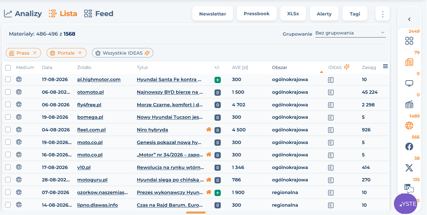This screenshot has height=215, width=427.
Task: Open the three-dot more options menu
Action: 382,14
